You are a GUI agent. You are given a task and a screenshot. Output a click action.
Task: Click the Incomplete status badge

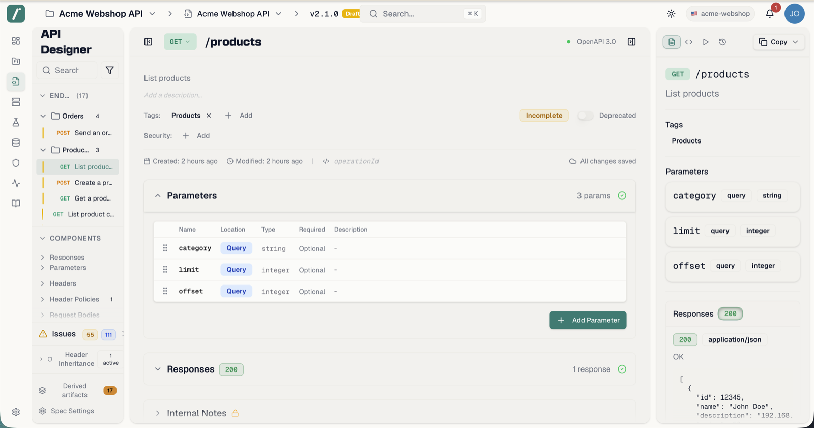tap(544, 116)
